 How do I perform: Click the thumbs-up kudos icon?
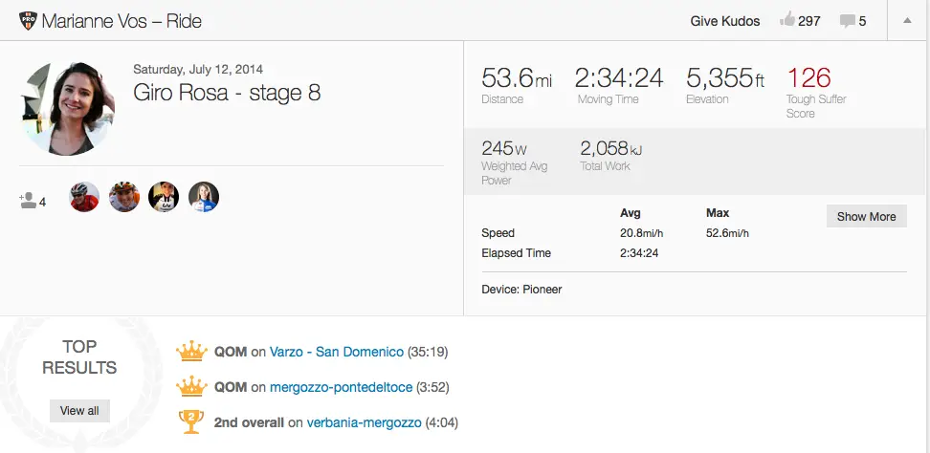787,20
